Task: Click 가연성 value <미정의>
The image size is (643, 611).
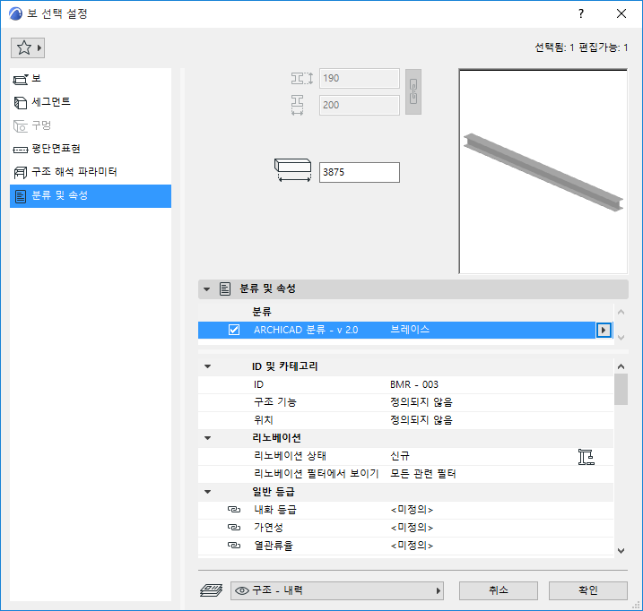Action: click(x=412, y=528)
